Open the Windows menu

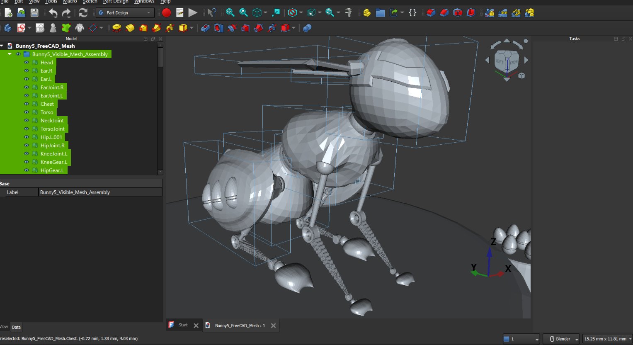[x=144, y=2]
